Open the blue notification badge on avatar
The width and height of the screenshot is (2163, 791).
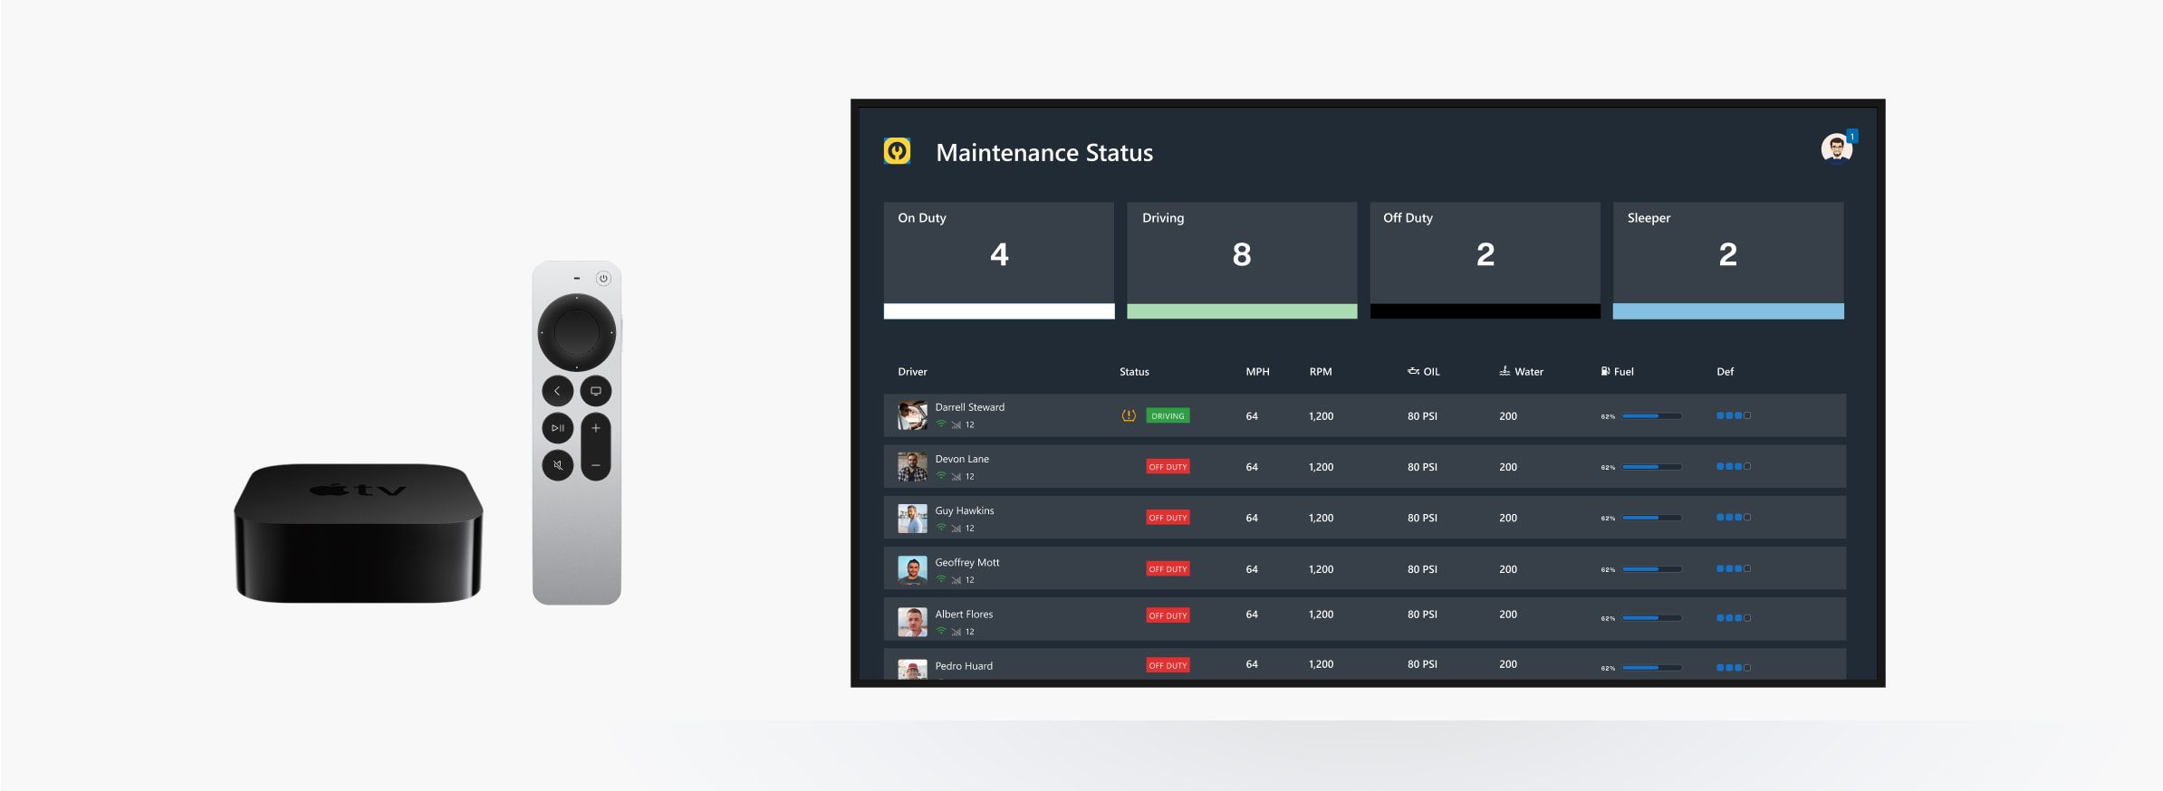tap(1851, 137)
